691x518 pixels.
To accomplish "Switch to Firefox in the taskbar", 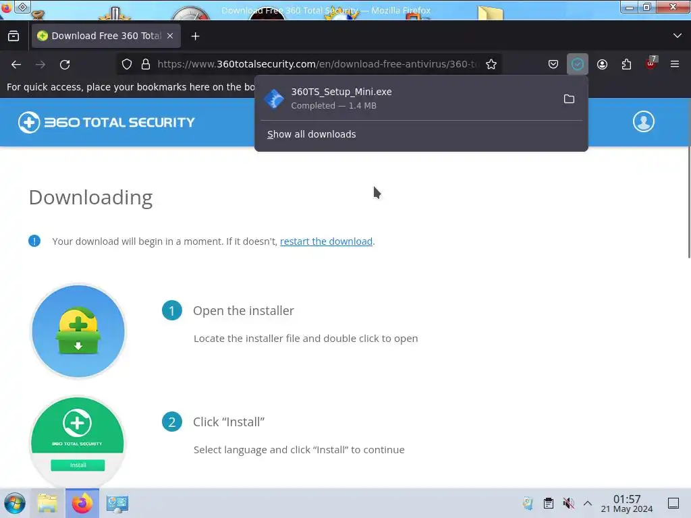I will coord(82,503).
